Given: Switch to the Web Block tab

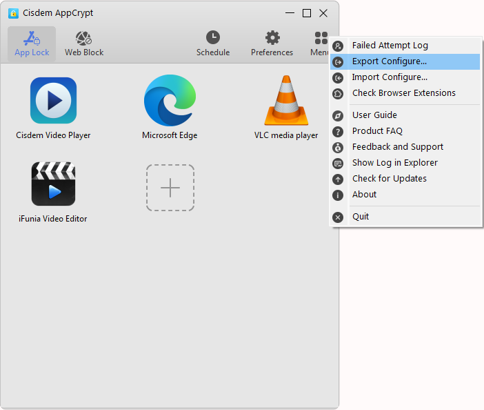Looking at the screenshot, I should (x=83, y=44).
